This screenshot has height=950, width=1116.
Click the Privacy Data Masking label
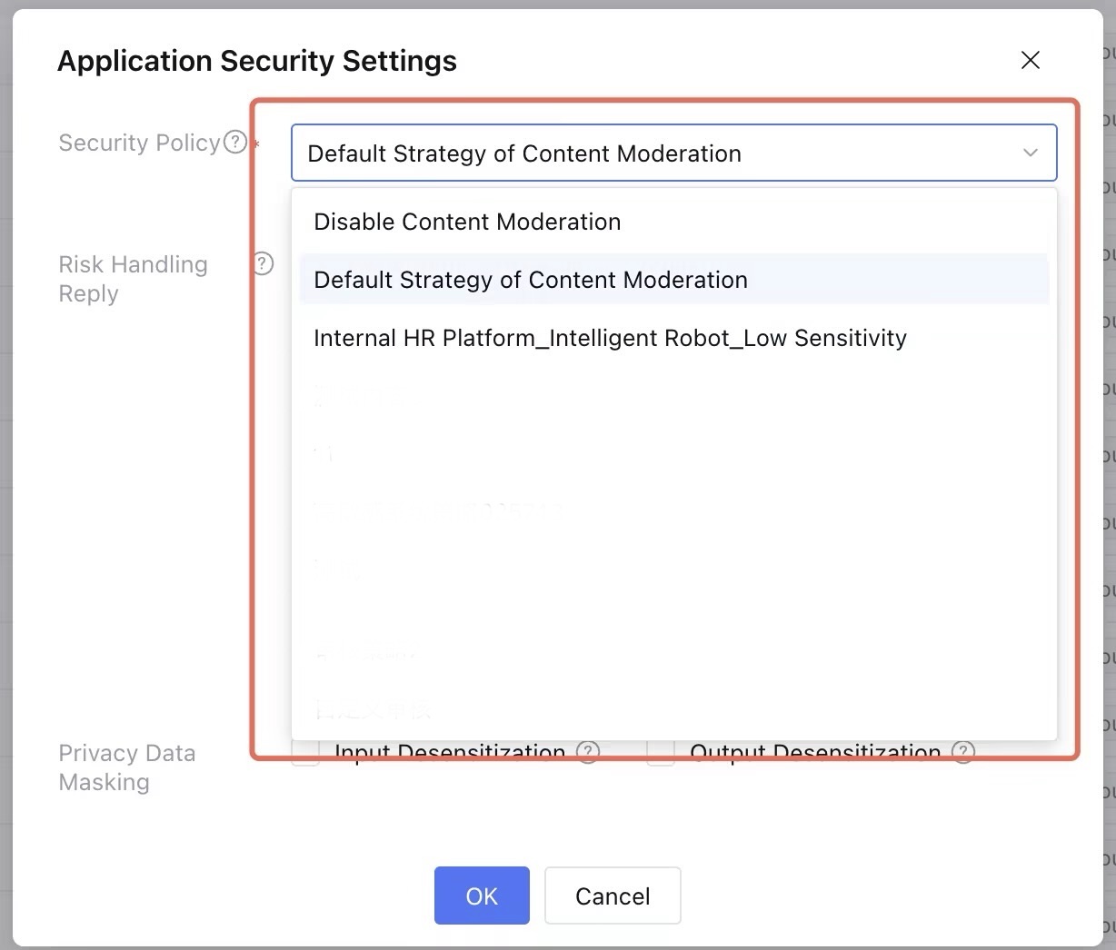[x=127, y=767]
